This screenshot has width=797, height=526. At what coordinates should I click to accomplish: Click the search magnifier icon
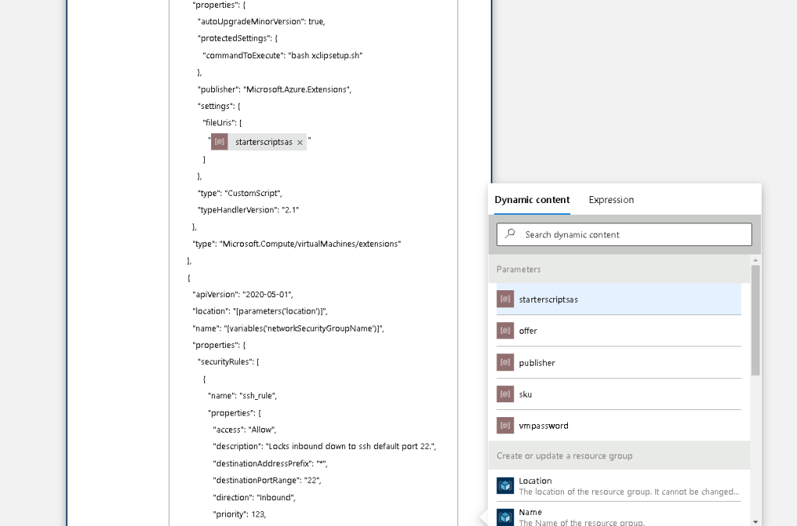point(510,234)
